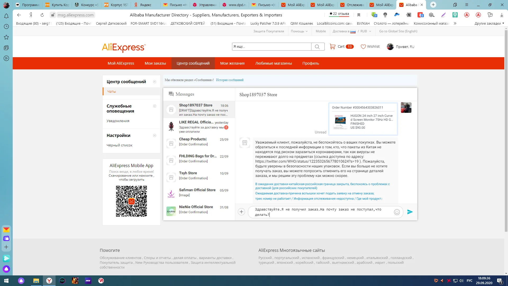Collapse the Настройки sidebar section
Viewport: 508px width, 286px height.
click(155, 136)
